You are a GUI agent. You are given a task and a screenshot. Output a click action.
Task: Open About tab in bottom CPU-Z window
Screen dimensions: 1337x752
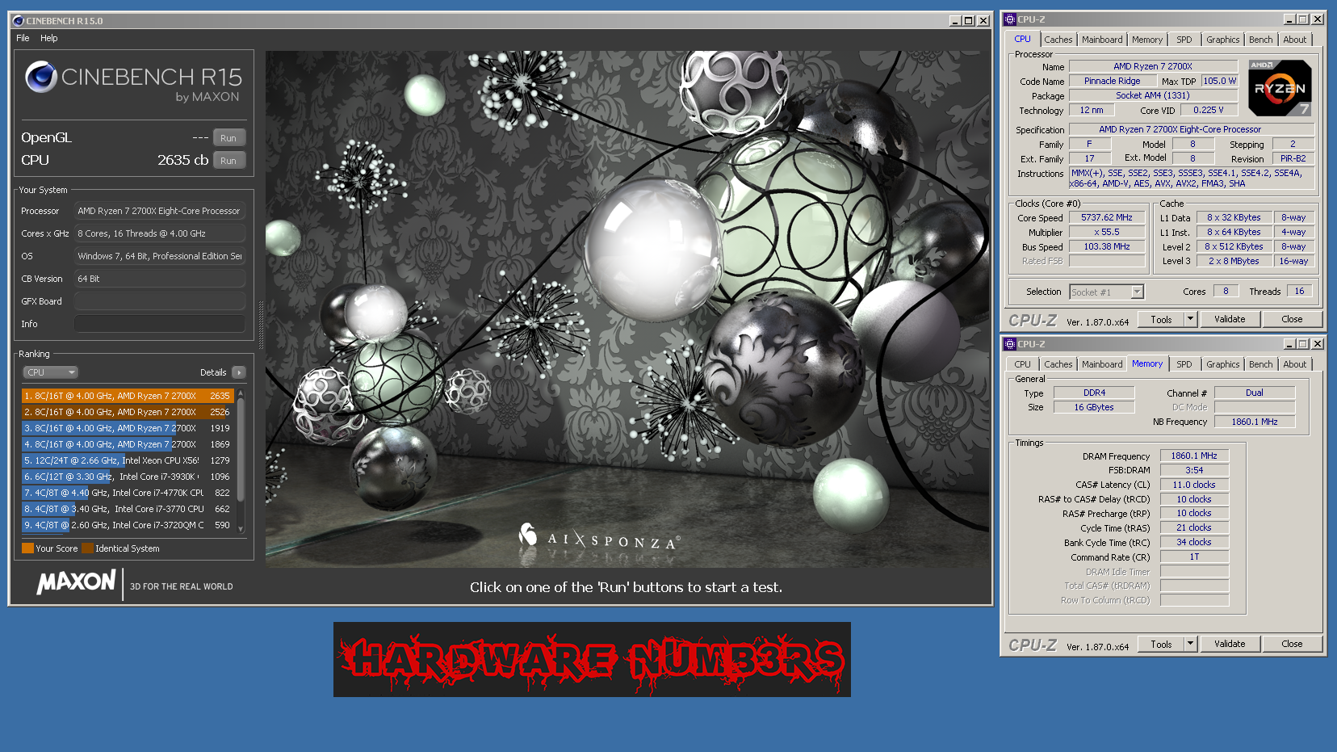tap(1294, 364)
